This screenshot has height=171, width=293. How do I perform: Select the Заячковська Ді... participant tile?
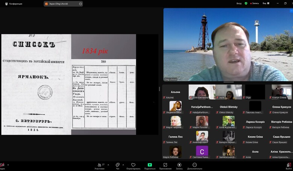click(x=229, y=151)
